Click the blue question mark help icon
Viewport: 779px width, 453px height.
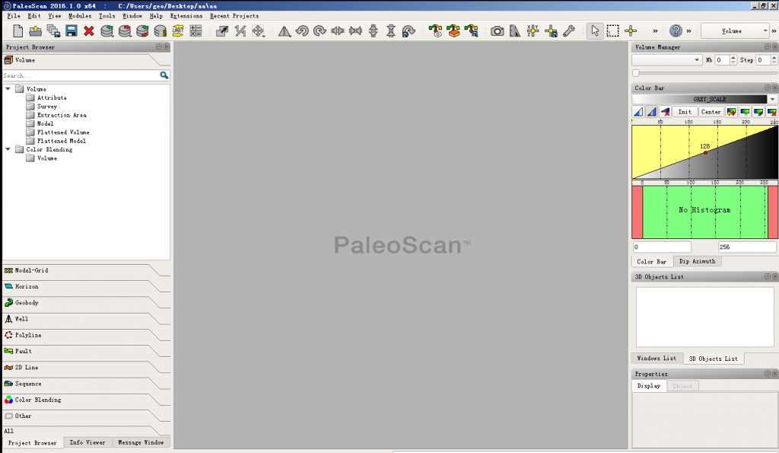[x=676, y=30]
